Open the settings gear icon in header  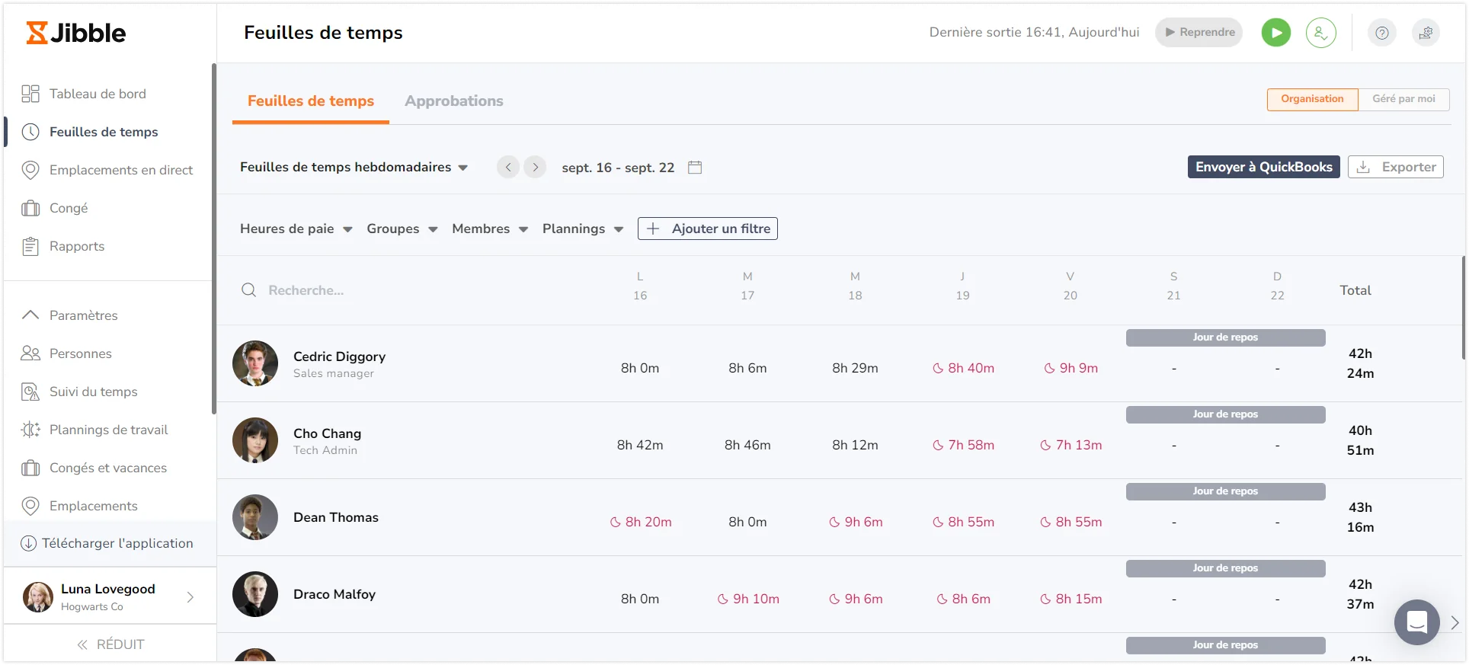tap(1426, 33)
